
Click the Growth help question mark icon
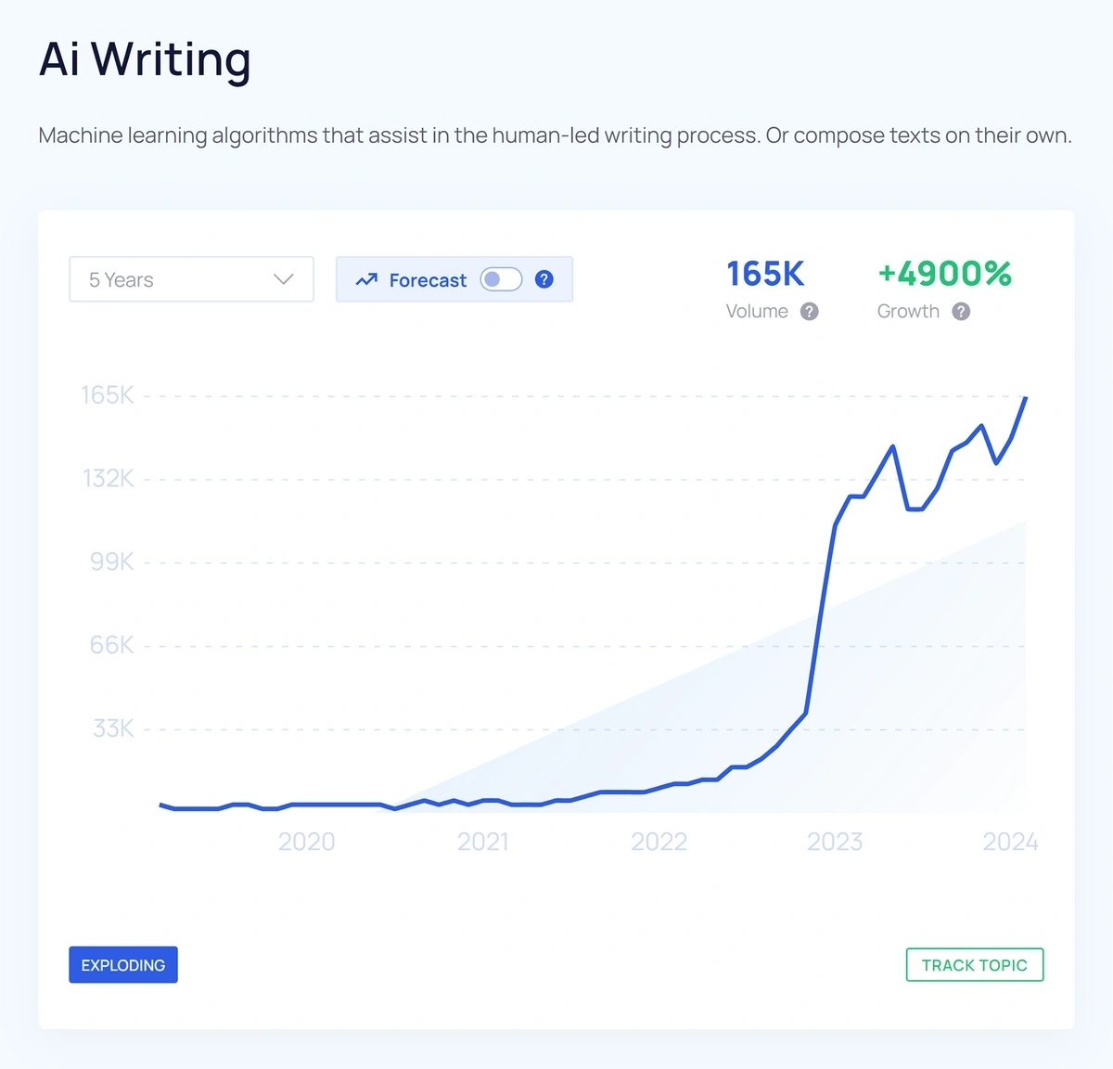[961, 312]
